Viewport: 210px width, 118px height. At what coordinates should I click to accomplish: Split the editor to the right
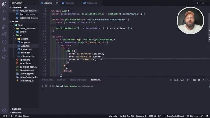point(202,3)
